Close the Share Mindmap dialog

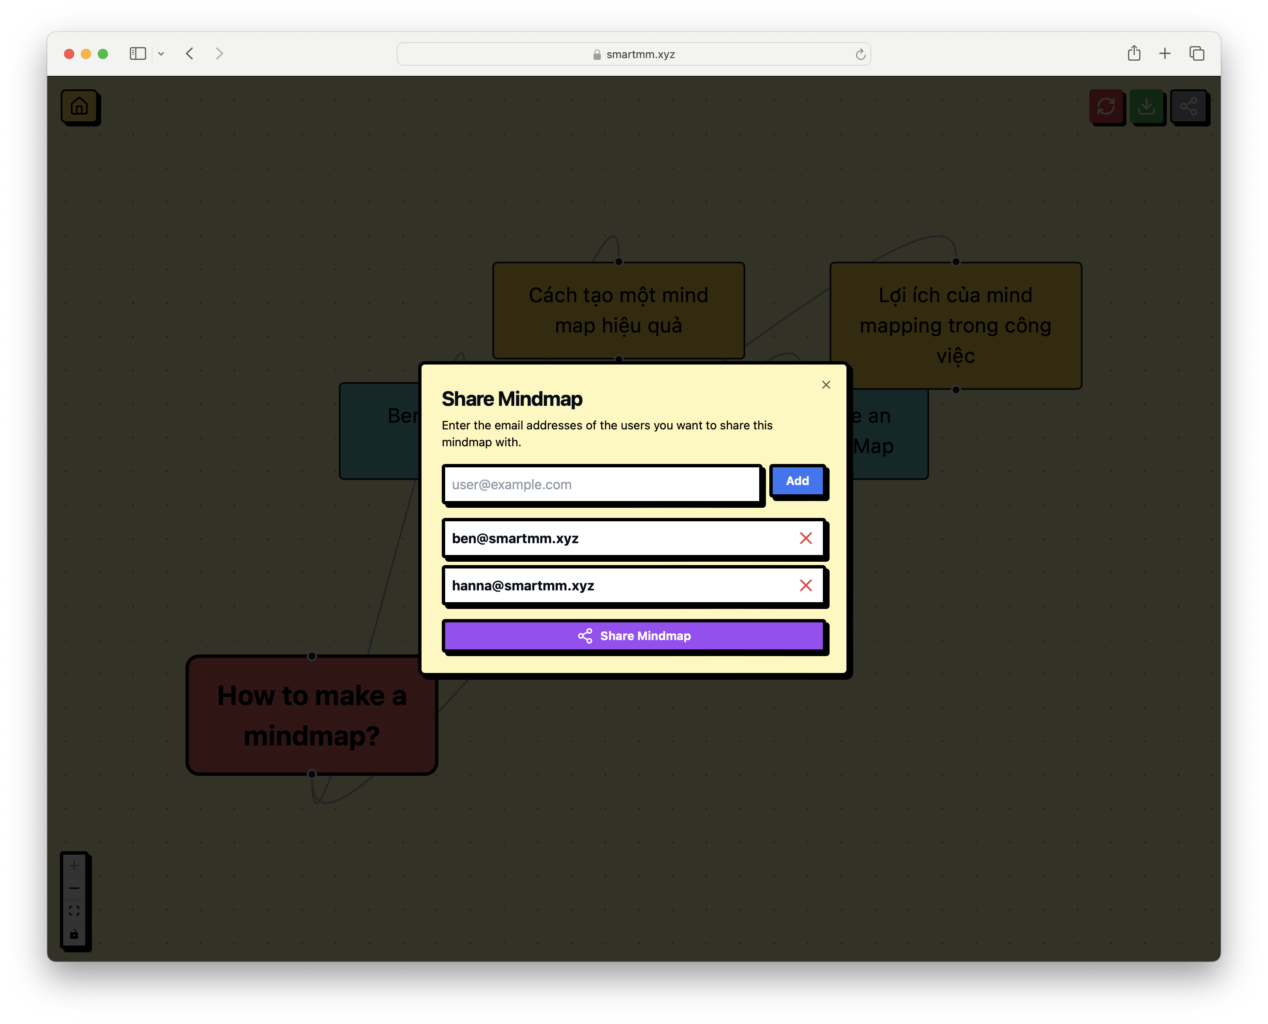[825, 385]
